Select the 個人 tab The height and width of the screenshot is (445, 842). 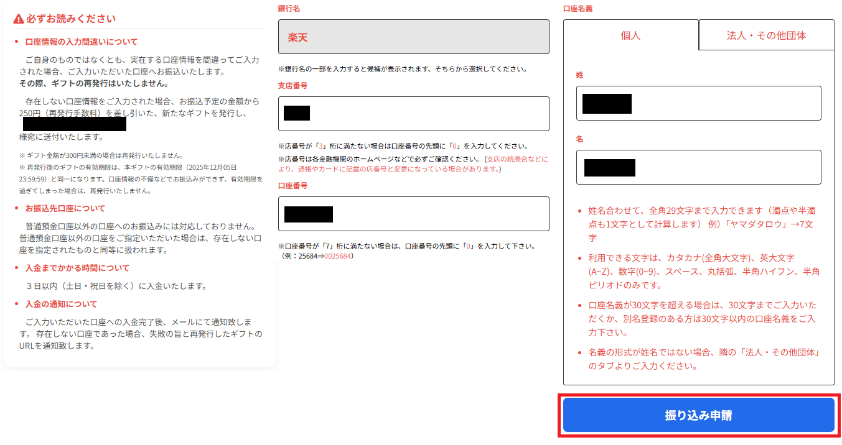click(x=630, y=35)
